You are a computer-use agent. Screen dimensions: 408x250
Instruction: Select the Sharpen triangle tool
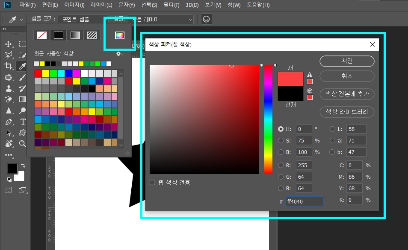(x=8, y=110)
